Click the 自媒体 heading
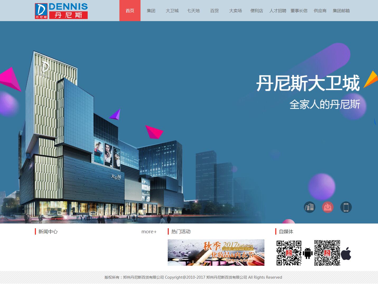The height and width of the screenshot is (285, 378). click(286, 231)
